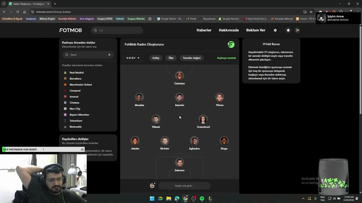Click the 'Kadro adı girin' name field
The image size is (362, 203).
(x=184, y=186)
